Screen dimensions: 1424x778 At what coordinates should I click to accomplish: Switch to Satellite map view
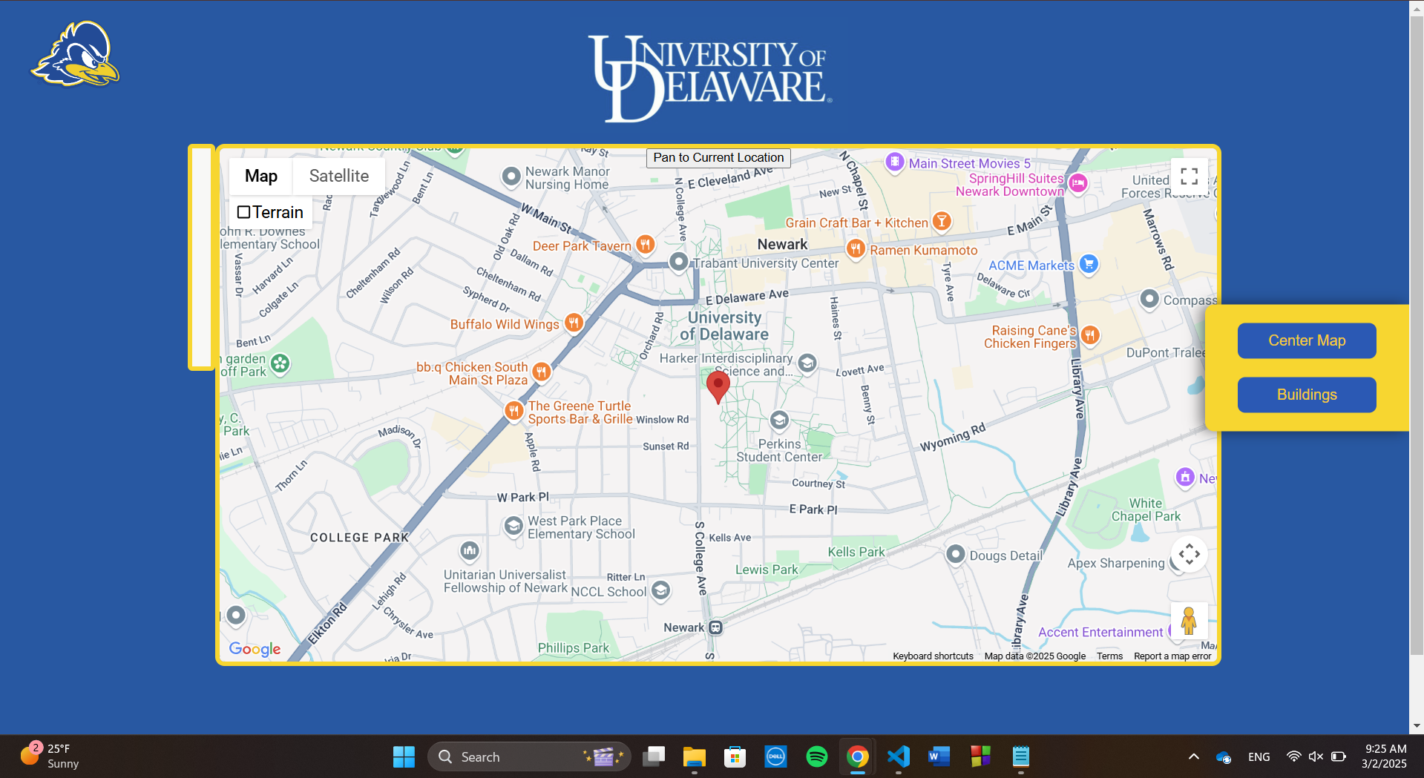tap(338, 176)
